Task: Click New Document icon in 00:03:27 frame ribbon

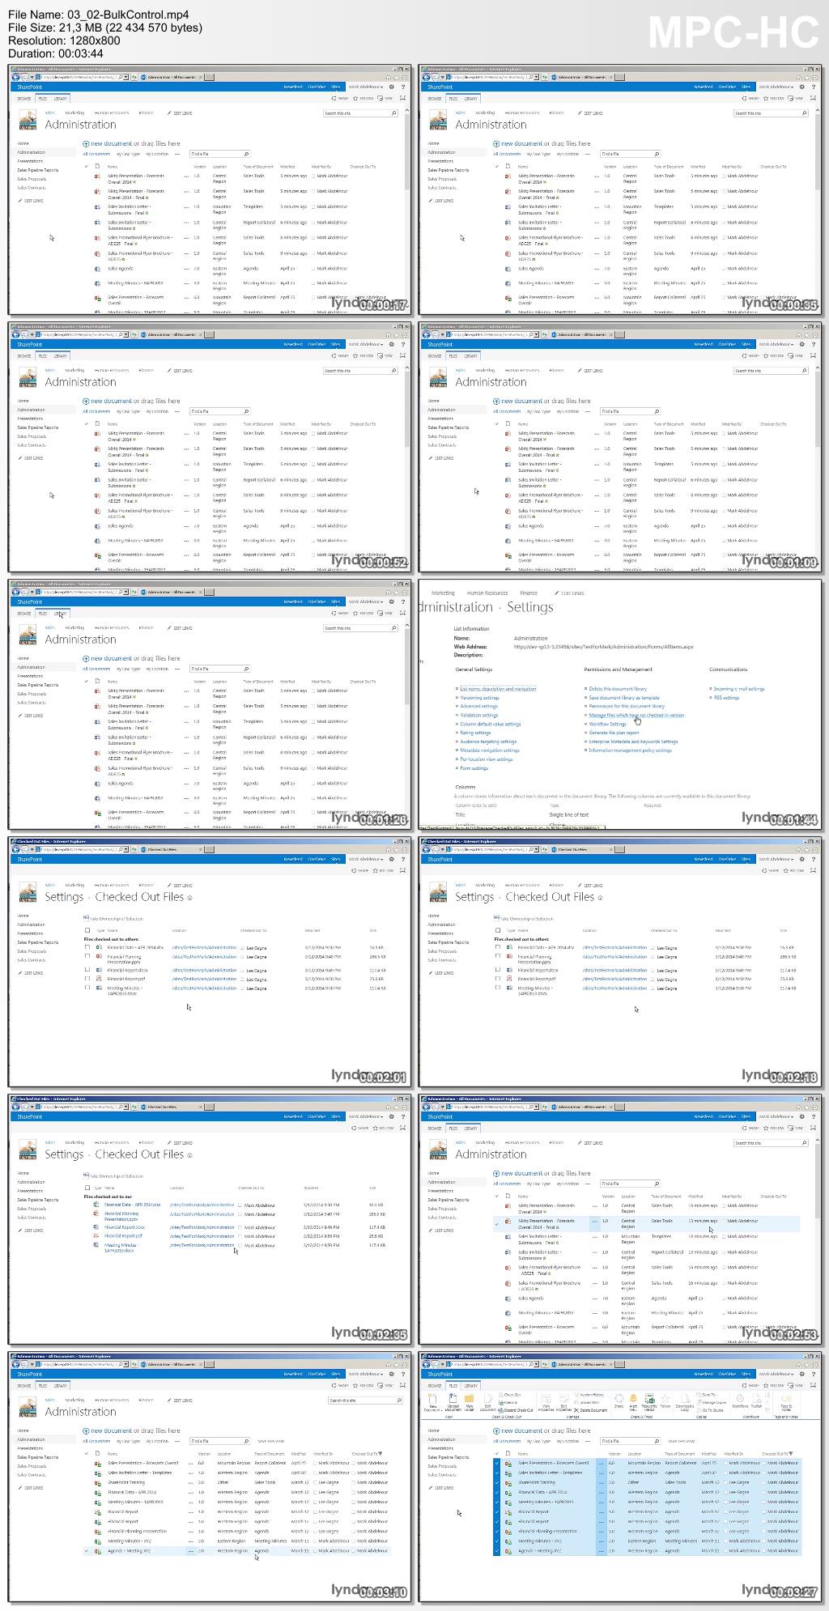Action: click(x=432, y=1398)
